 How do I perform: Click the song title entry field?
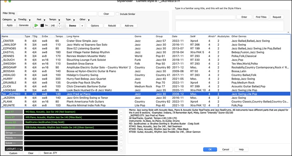point(205,17)
